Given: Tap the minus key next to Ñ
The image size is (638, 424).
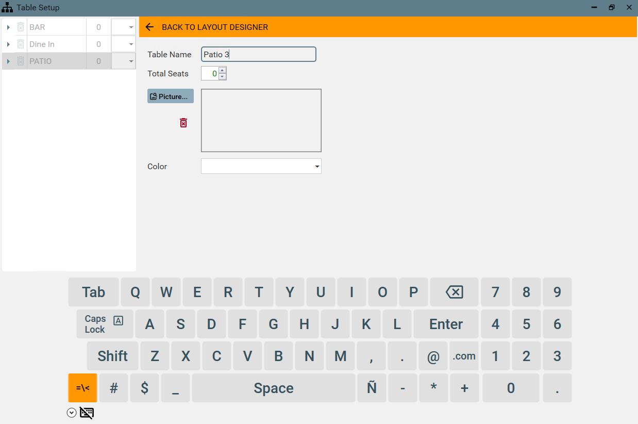Looking at the screenshot, I should pyautogui.click(x=402, y=388).
